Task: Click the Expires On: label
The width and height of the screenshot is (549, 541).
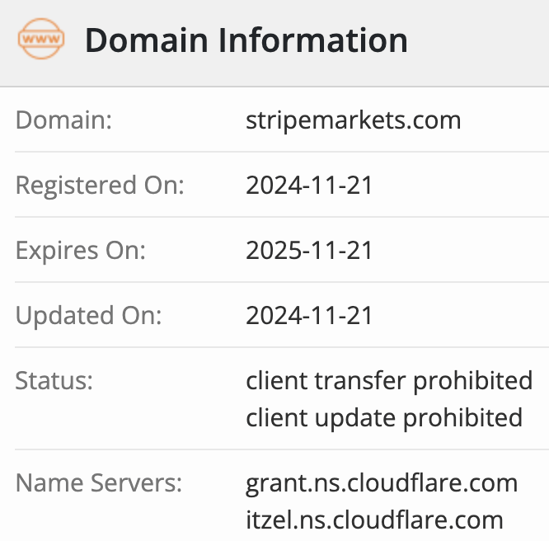Action: coord(81,251)
